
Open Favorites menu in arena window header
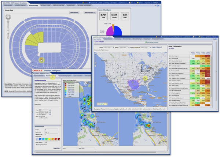click(113, 3)
